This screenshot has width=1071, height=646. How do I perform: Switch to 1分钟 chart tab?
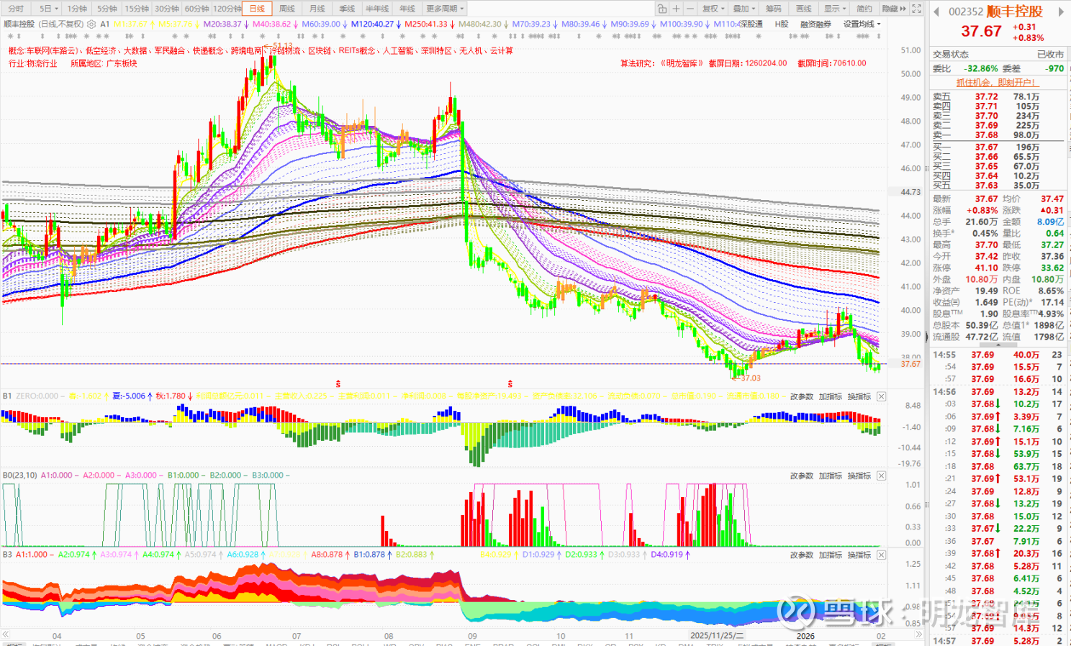click(77, 9)
